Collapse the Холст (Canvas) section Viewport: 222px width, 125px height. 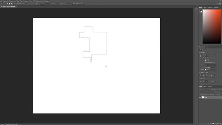coord(200,52)
